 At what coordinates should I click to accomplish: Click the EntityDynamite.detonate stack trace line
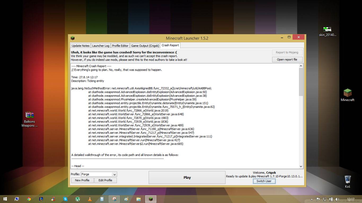[x=148, y=103]
